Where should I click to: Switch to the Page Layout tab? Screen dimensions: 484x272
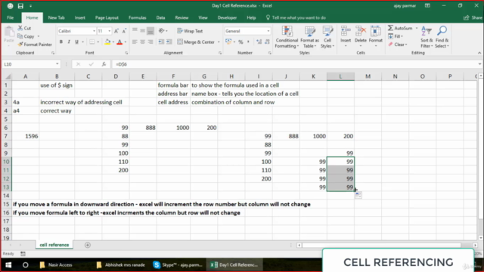coord(107,17)
